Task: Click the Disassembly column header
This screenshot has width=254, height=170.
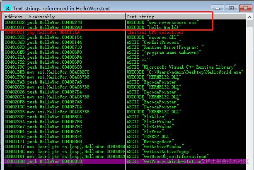Action: click(x=76, y=17)
